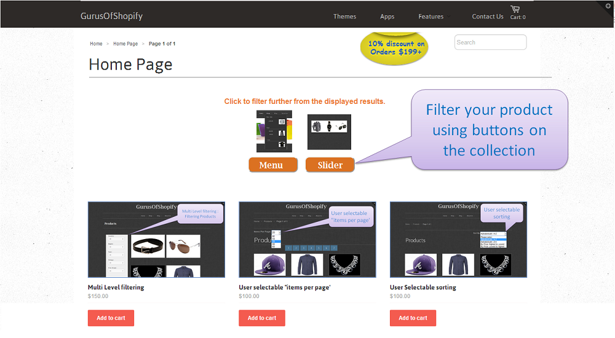Select Home in the breadcrumb
Viewport: 615px width, 338px height.
96,44
